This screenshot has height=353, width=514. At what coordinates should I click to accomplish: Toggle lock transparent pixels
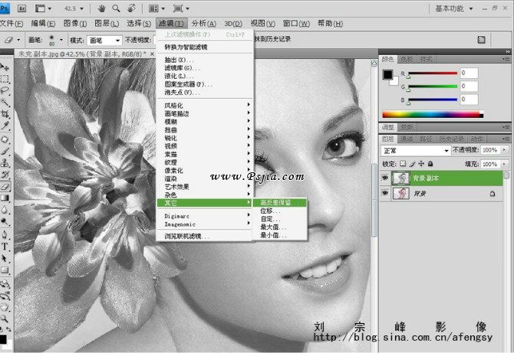coord(403,164)
